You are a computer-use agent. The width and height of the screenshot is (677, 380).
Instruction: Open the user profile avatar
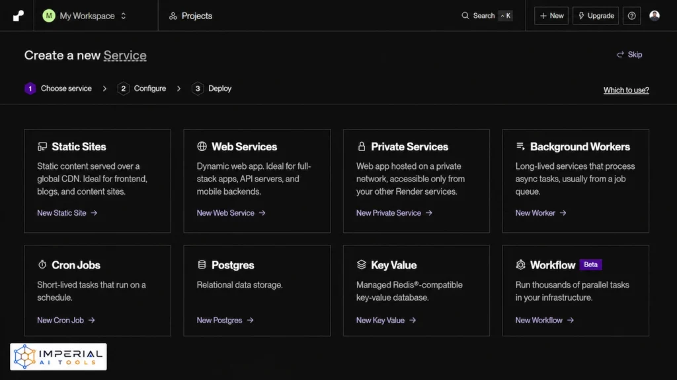tap(655, 16)
